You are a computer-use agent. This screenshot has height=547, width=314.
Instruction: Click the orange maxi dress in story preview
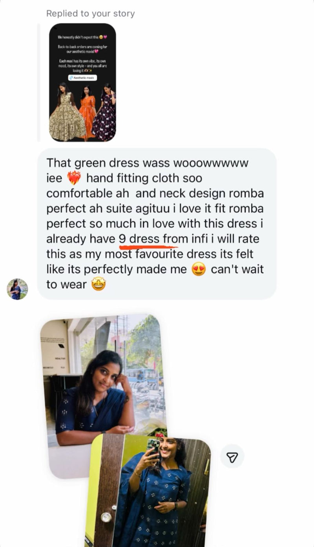87,114
